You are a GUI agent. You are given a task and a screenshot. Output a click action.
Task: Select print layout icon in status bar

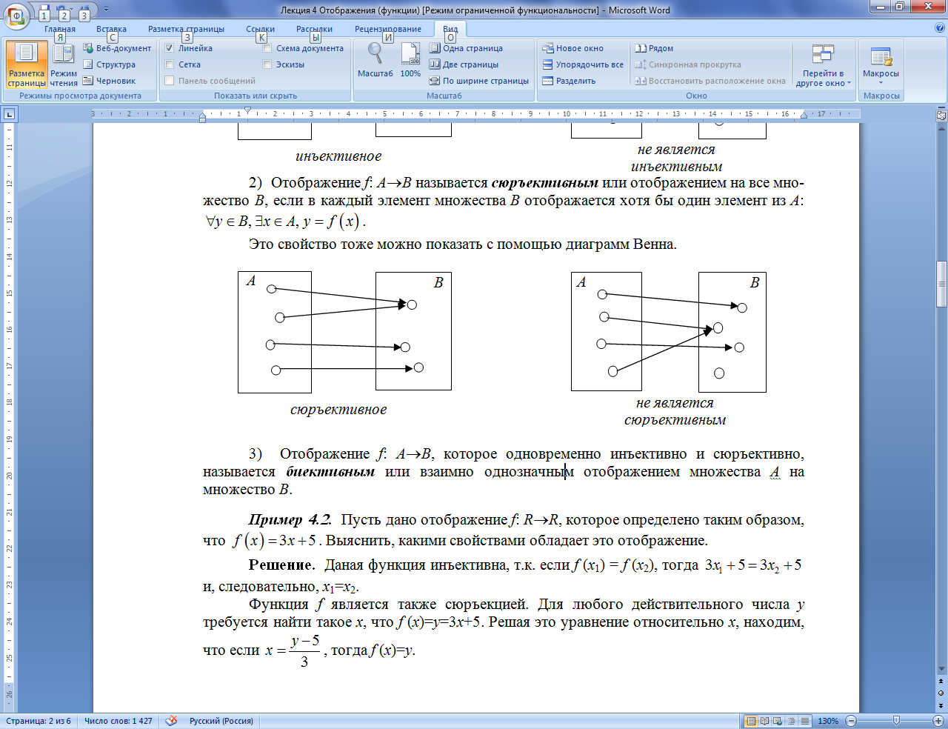point(752,721)
